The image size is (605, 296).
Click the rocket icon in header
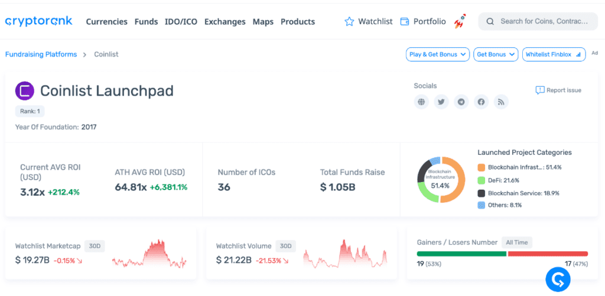click(460, 21)
